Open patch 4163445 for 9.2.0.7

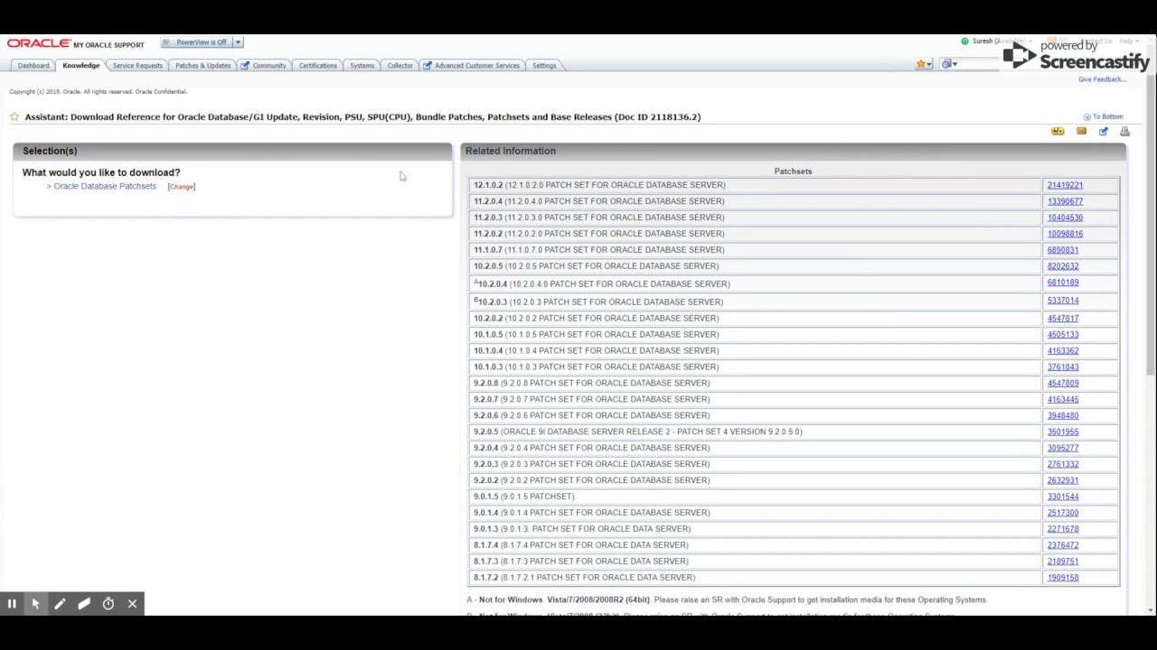1063,400
